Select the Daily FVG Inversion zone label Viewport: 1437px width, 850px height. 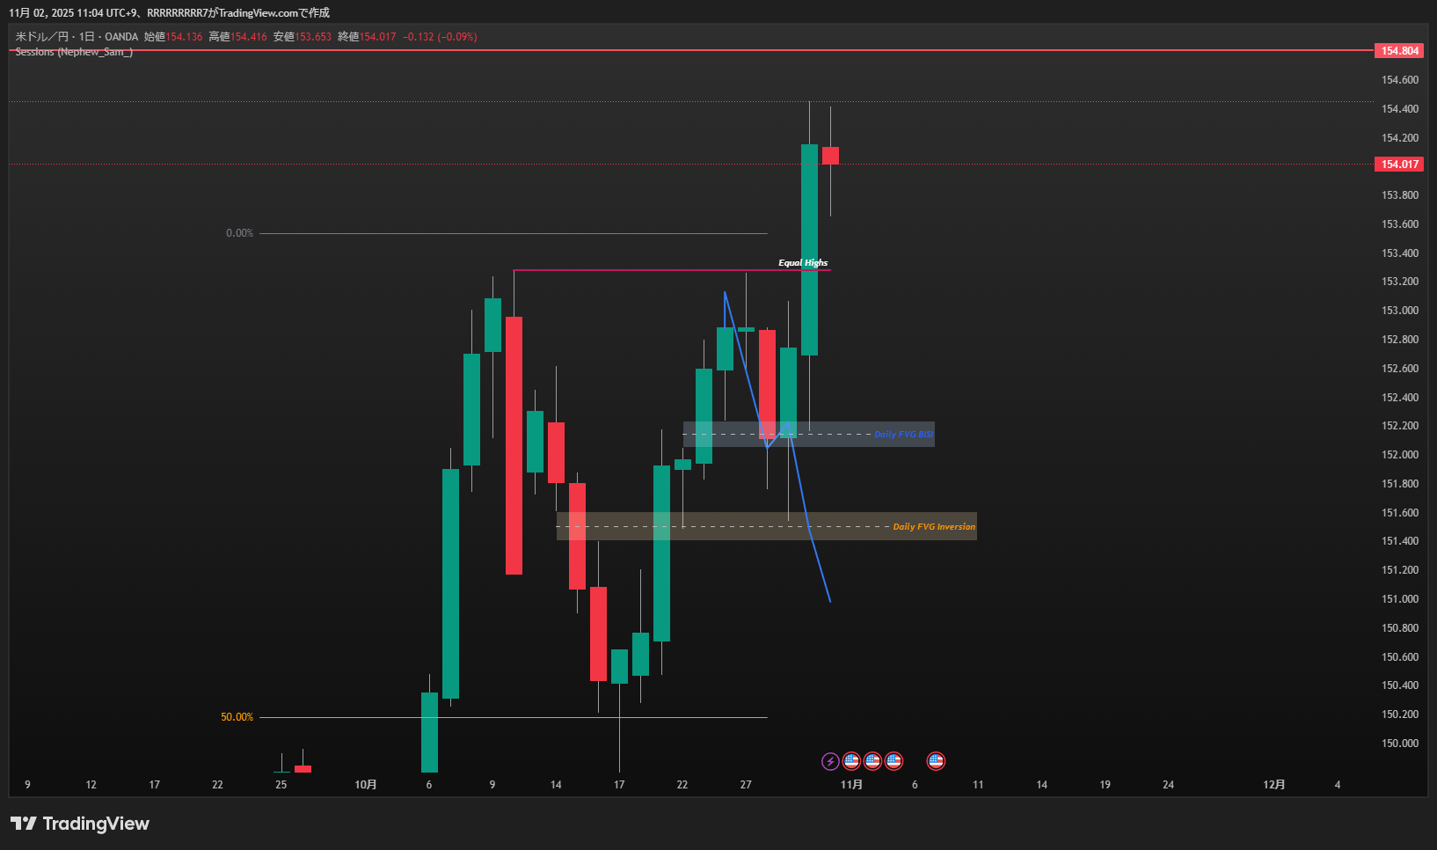click(933, 527)
